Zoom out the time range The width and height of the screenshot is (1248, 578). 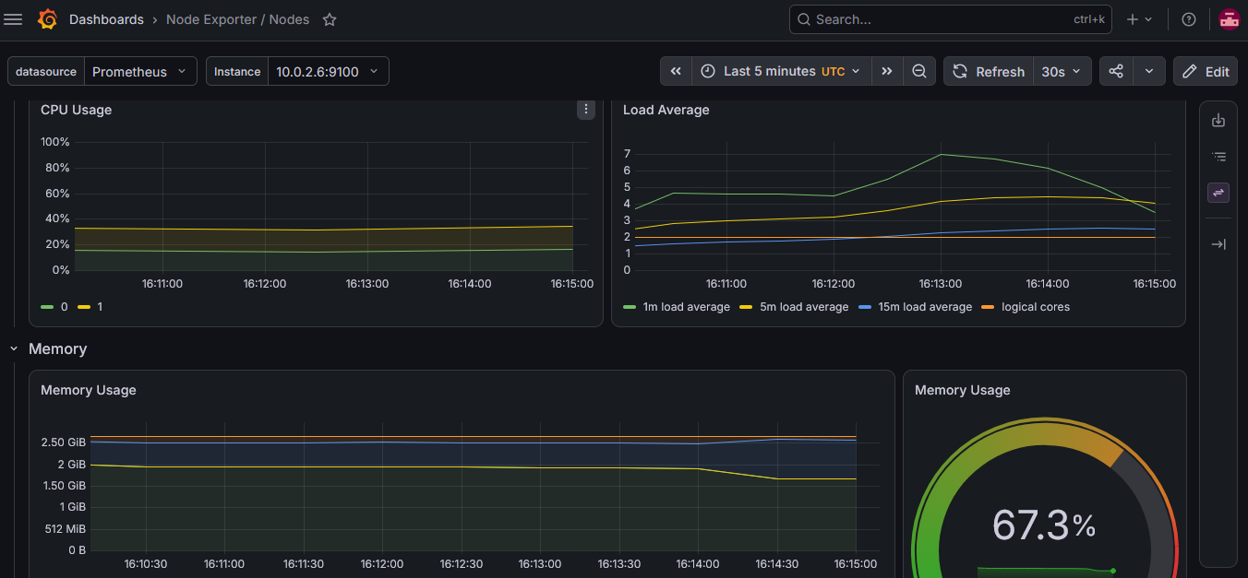(x=919, y=71)
